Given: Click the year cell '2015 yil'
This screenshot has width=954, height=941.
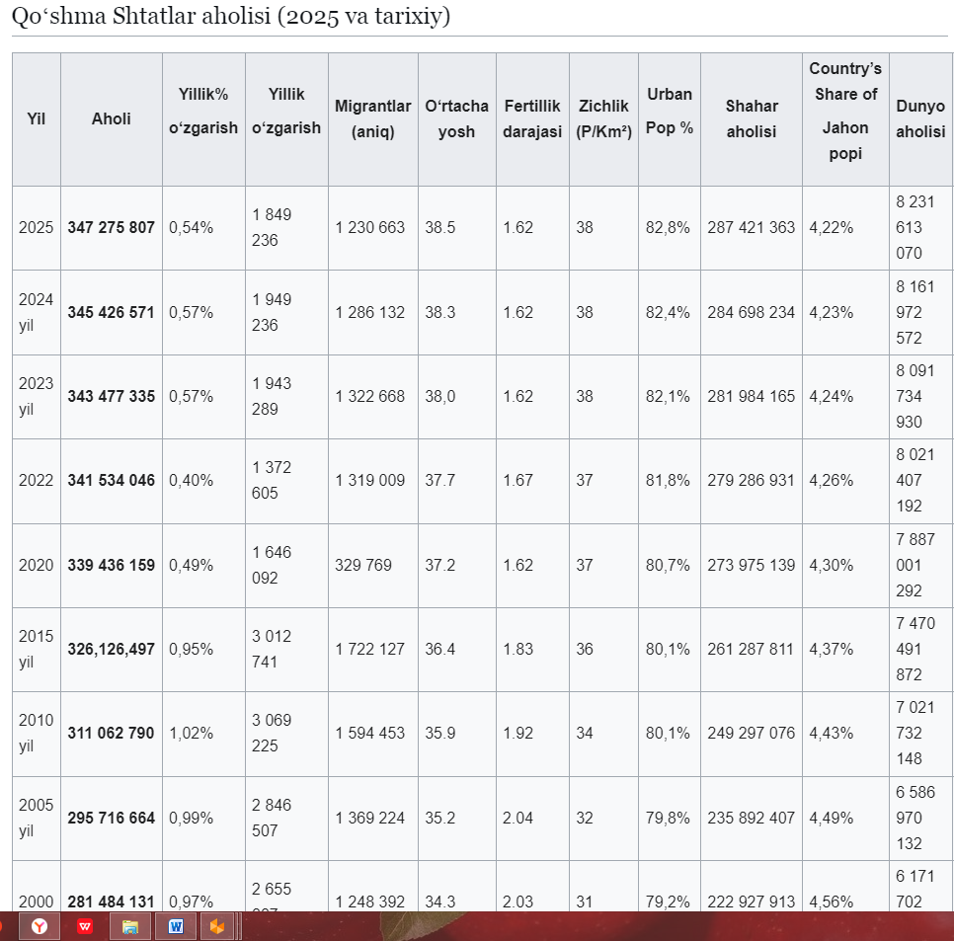Looking at the screenshot, I should [36, 649].
